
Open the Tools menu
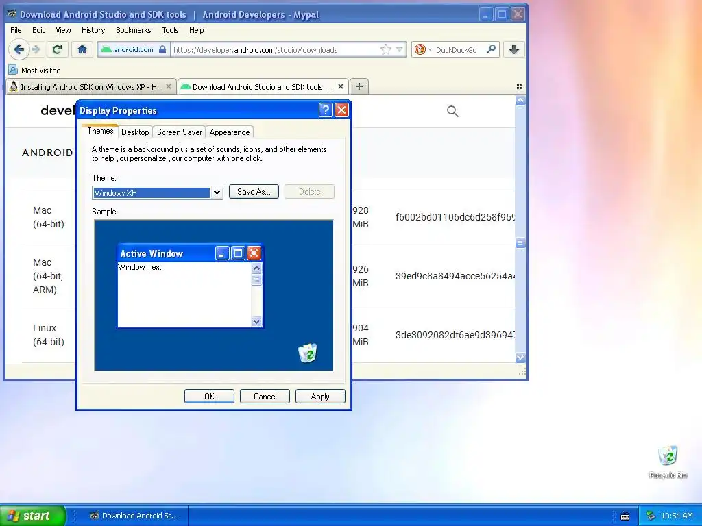[170, 30]
